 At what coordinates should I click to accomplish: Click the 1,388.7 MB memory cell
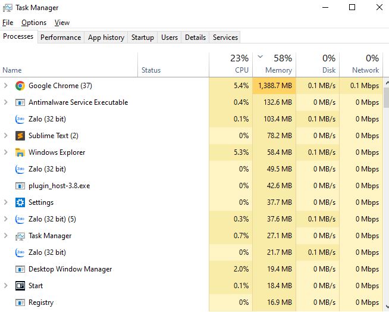click(x=275, y=86)
